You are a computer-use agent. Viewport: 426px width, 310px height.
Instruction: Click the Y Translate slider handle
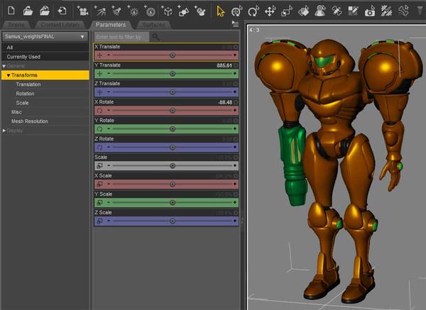tap(173, 73)
